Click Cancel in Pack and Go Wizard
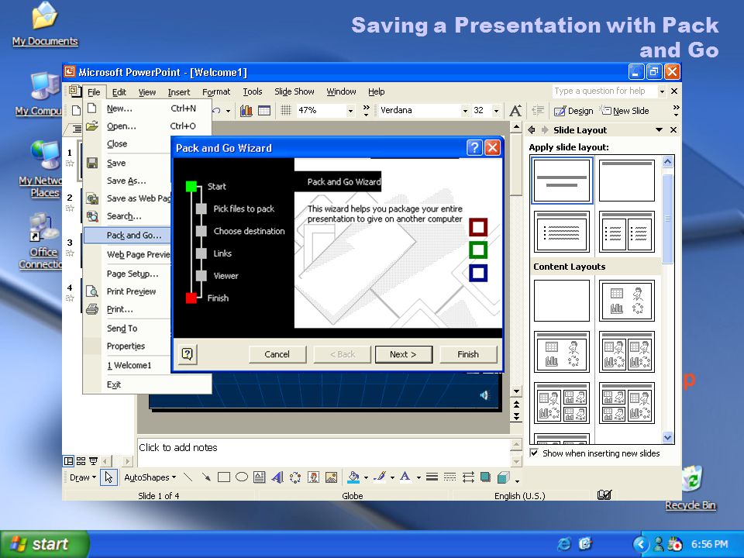This screenshot has width=744, height=558. (x=277, y=354)
